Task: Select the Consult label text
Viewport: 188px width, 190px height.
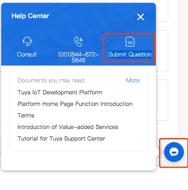Action: coord(27,54)
